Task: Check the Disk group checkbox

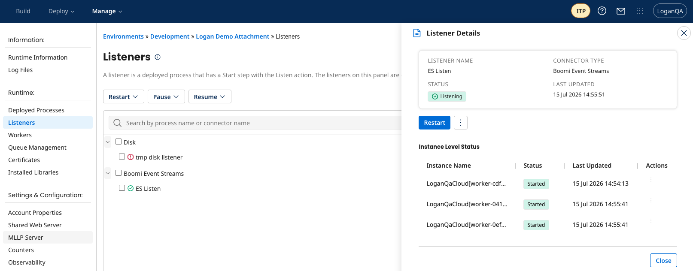Action: pyautogui.click(x=119, y=142)
